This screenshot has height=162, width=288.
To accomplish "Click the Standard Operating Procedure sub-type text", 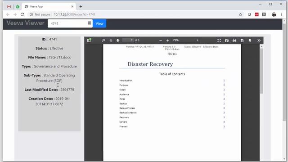I will 55,78.
